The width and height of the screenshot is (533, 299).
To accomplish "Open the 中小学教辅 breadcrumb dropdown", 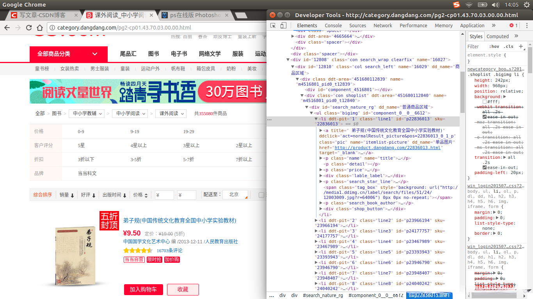I will [87, 114].
